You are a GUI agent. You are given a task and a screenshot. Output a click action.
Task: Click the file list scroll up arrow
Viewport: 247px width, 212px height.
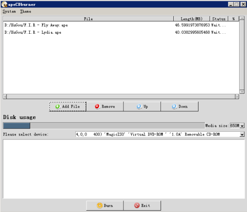[242, 18]
